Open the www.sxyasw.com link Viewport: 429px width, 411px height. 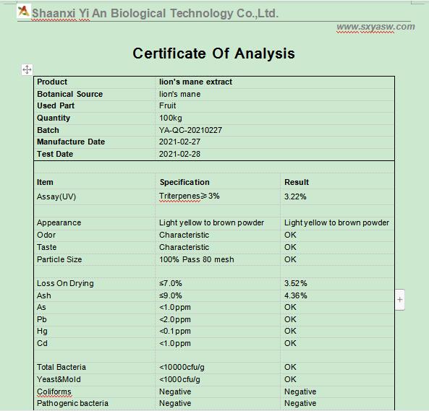[375, 27]
